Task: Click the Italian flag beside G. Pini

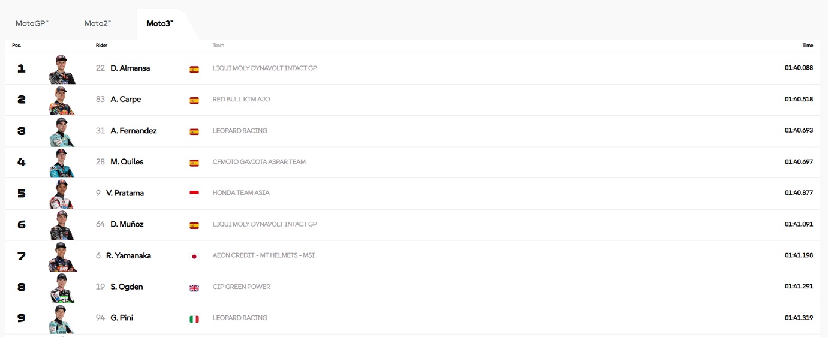Action: 194,319
